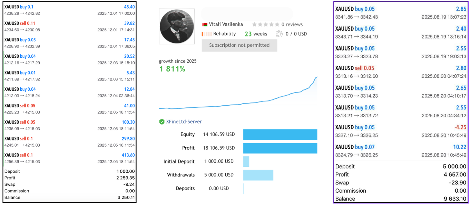This screenshot has width=471, height=204.
Task: Click the 1 811% growth figure
Action: [172, 69]
